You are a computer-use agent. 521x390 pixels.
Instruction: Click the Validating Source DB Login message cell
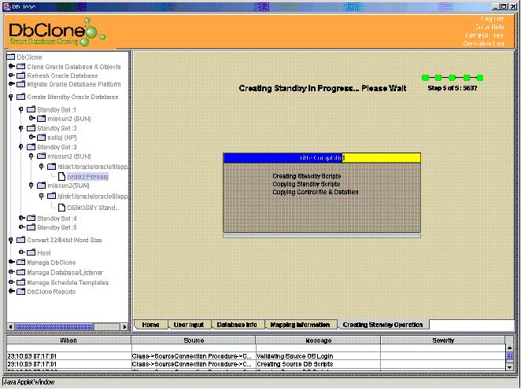[318, 356]
